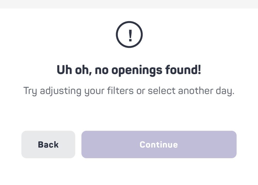This screenshot has height=185, width=258.
Task: Proceed by clicking the disabled Continue button
Action: 159,144
